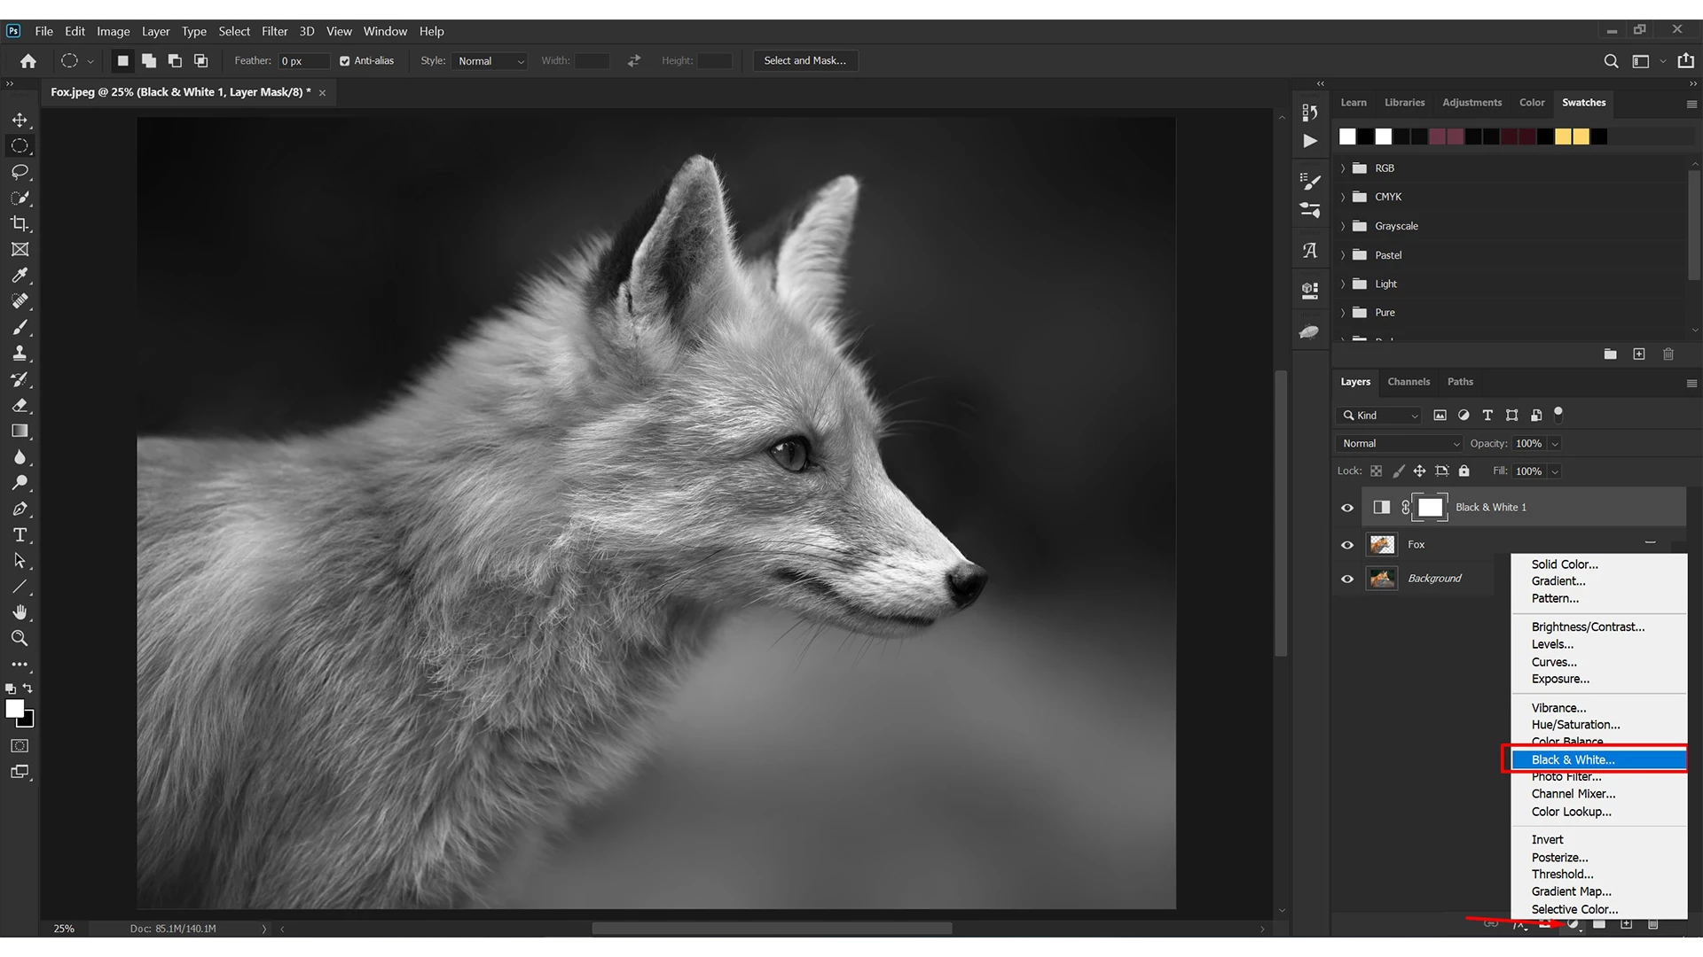Screen dimensions: 1703x957
Task: Select the Eyedropper tool
Action: 20,276
